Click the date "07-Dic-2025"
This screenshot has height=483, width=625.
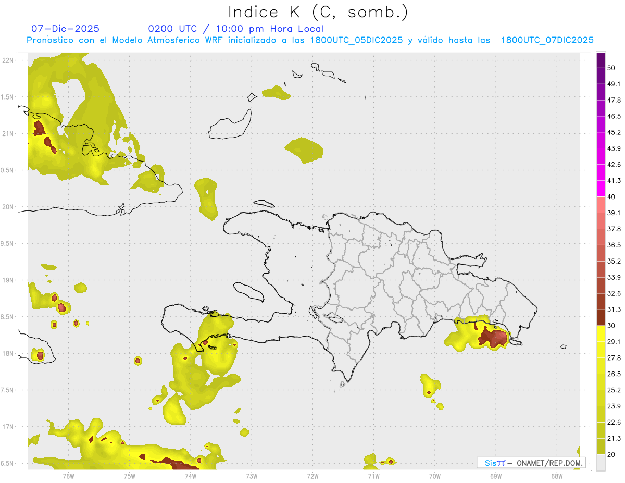tap(65, 29)
